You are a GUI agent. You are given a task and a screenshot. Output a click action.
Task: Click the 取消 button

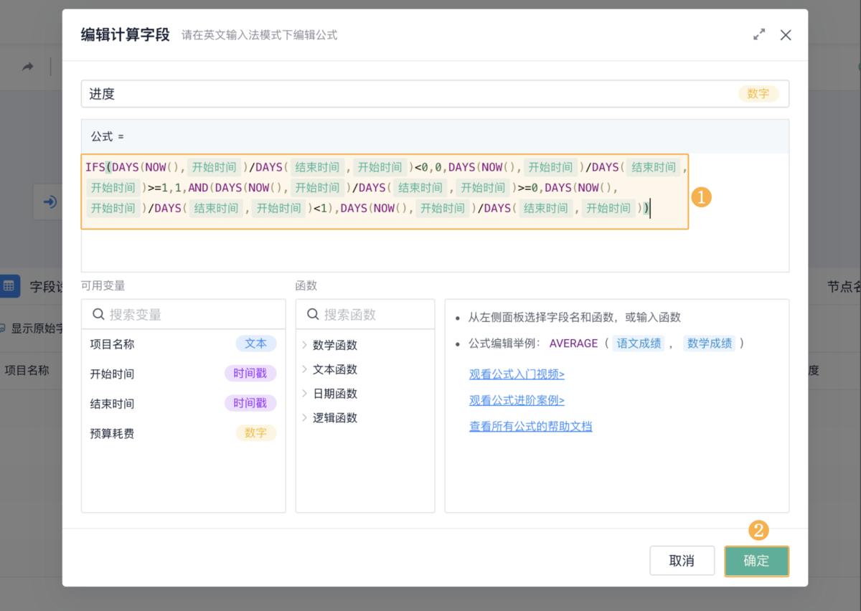point(682,561)
